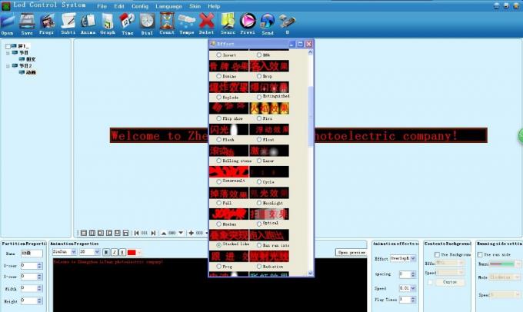Select the Explode effect radio button
The height and width of the screenshot is (312, 523).
(x=219, y=97)
